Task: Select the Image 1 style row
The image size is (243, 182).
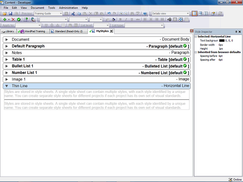Action: [96, 79]
